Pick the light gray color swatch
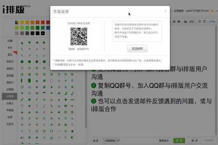The image size is (218, 145). click(17, 33)
